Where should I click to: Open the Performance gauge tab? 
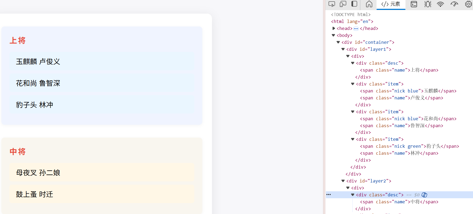tap(454, 4)
